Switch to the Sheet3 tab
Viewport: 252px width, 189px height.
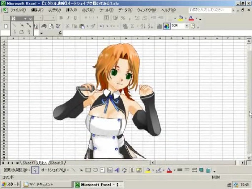click(56, 163)
